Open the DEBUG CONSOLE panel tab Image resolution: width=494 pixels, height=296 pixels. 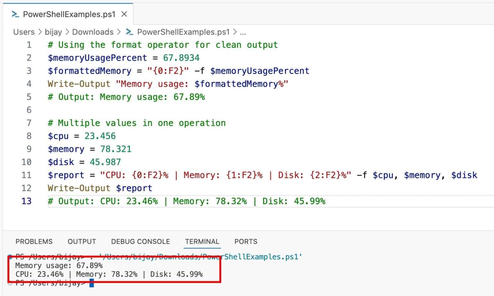141,241
